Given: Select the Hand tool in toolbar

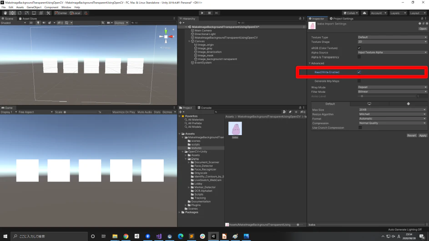Looking at the screenshot, I should (5, 13).
